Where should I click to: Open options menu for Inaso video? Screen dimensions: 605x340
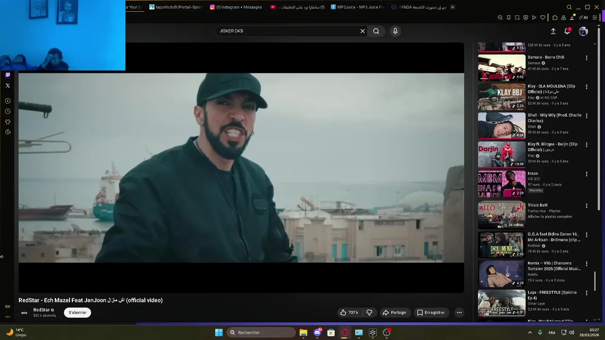587,174
